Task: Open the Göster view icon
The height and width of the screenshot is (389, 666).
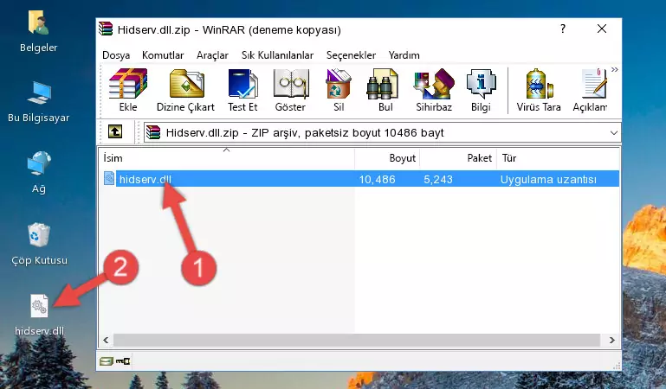Action: [290, 90]
